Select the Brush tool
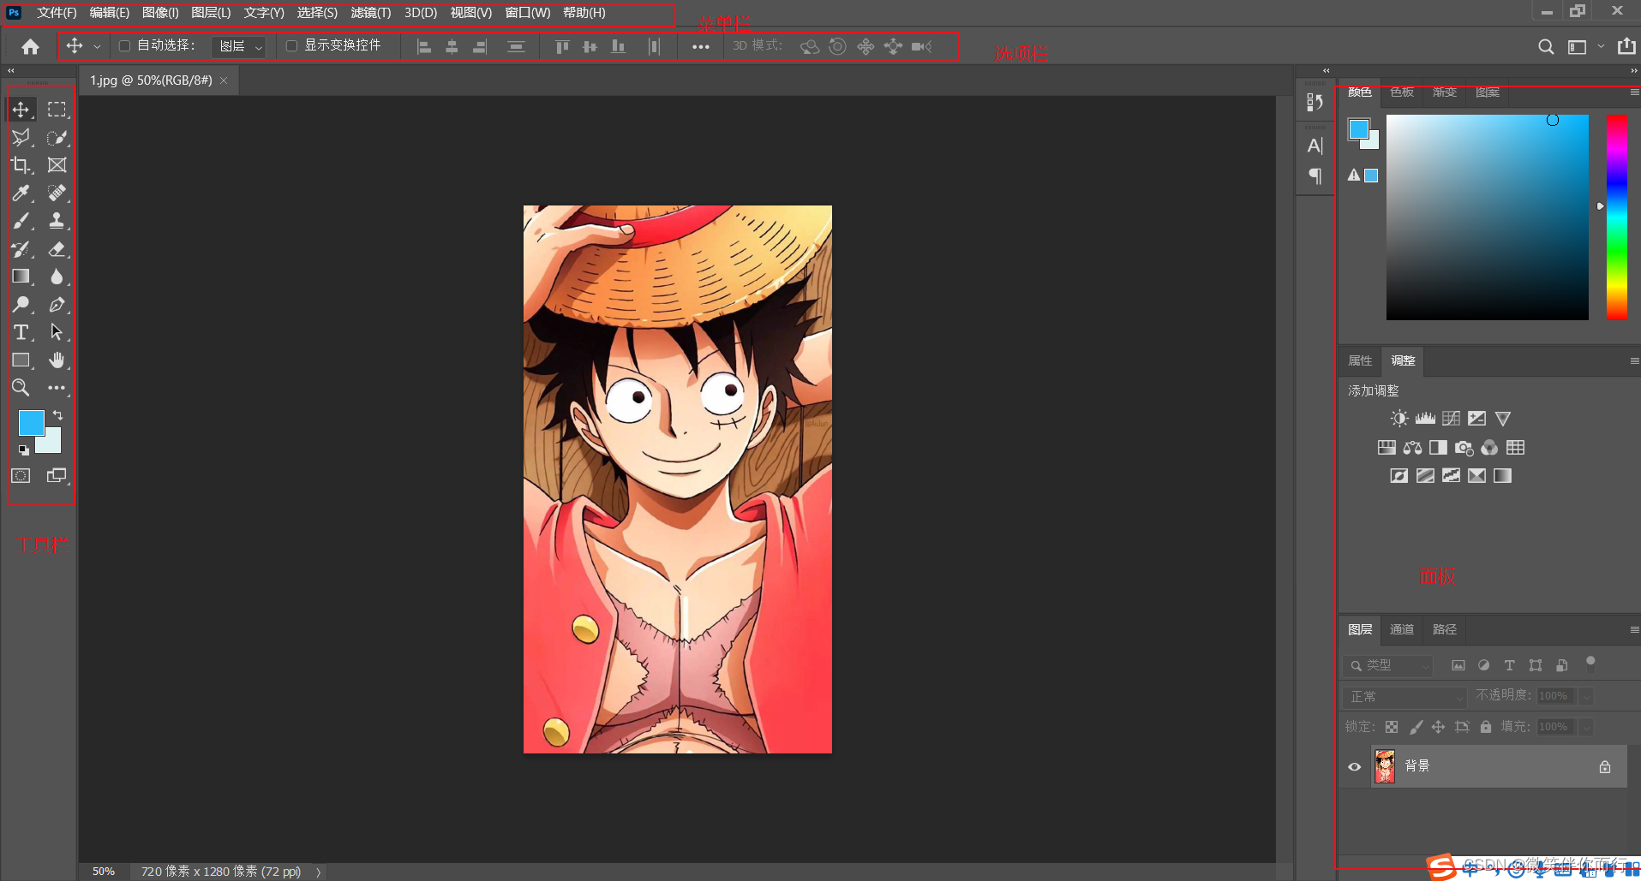The image size is (1641, 881). click(21, 221)
